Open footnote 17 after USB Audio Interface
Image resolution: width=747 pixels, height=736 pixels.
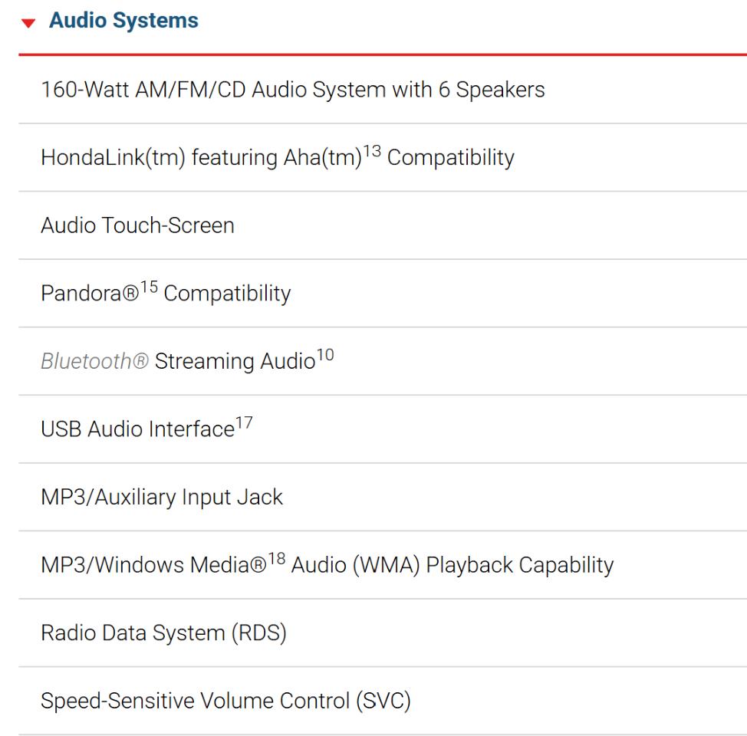[244, 423]
